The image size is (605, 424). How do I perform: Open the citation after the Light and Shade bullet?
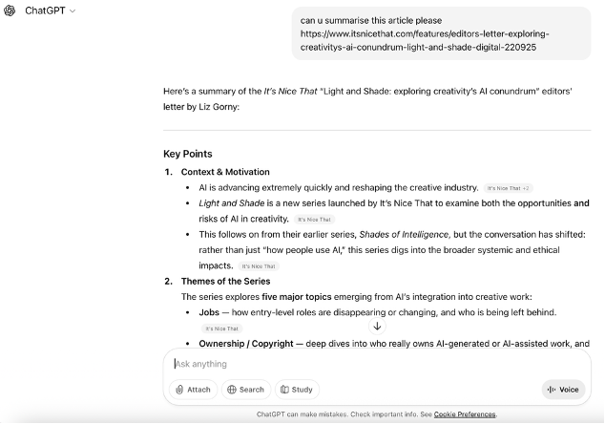[x=315, y=220]
